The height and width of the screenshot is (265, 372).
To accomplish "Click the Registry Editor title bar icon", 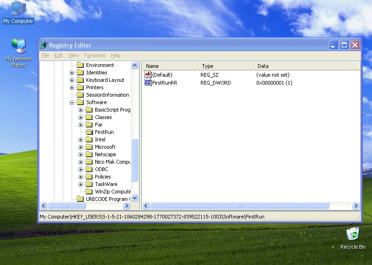I will (x=44, y=45).
